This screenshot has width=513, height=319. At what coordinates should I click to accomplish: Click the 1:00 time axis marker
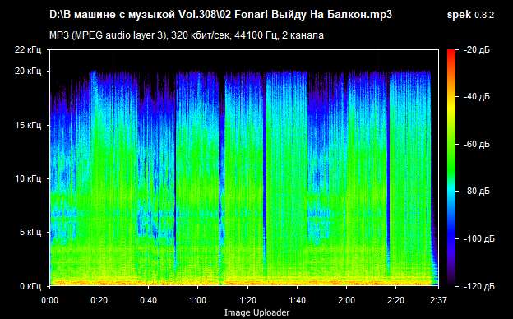click(x=197, y=300)
